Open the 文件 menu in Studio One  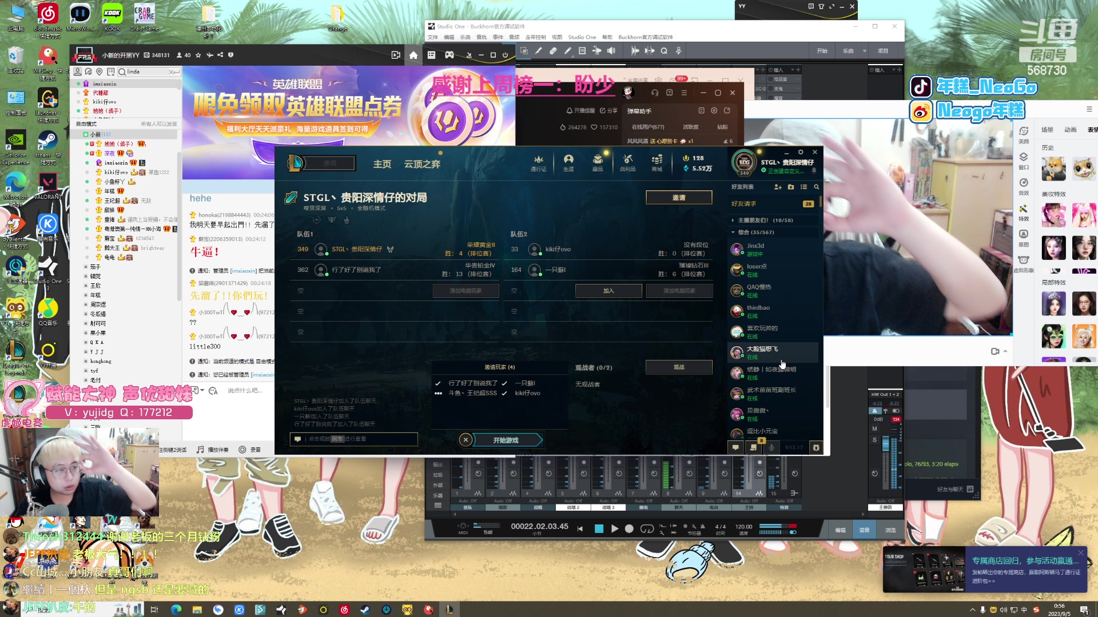click(x=433, y=37)
